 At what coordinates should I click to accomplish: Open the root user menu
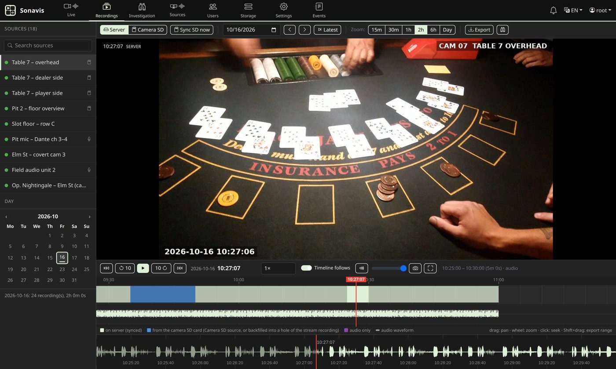(600, 10)
